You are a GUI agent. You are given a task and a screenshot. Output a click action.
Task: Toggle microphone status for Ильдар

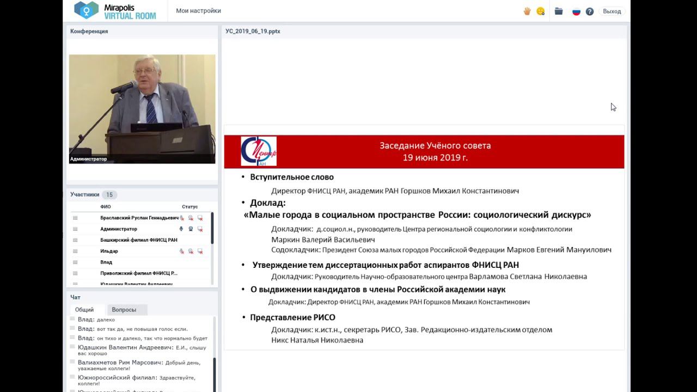click(182, 251)
